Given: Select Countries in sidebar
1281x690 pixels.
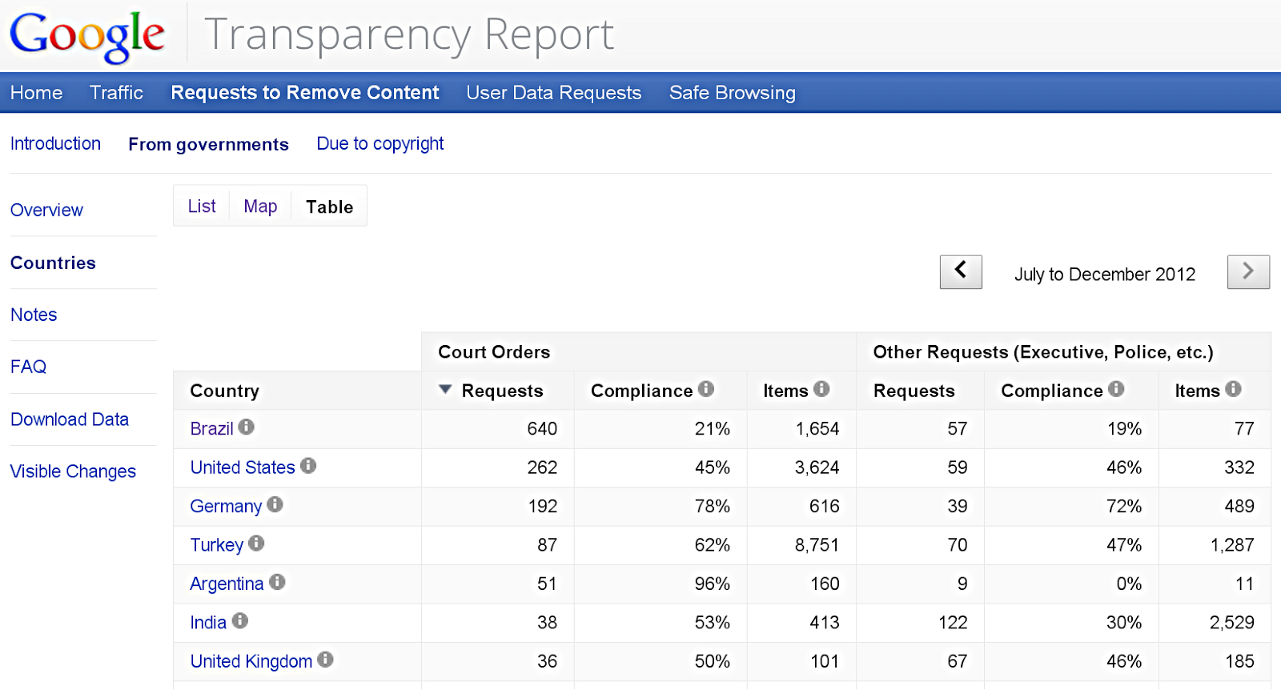Looking at the screenshot, I should [x=53, y=263].
